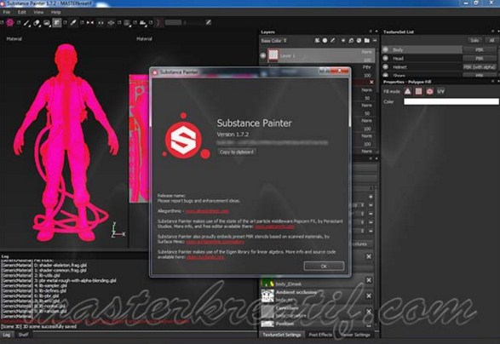Select the Eraser tool in toolbar

tap(37, 23)
